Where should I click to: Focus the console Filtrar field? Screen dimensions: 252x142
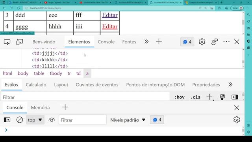tap(83, 120)
